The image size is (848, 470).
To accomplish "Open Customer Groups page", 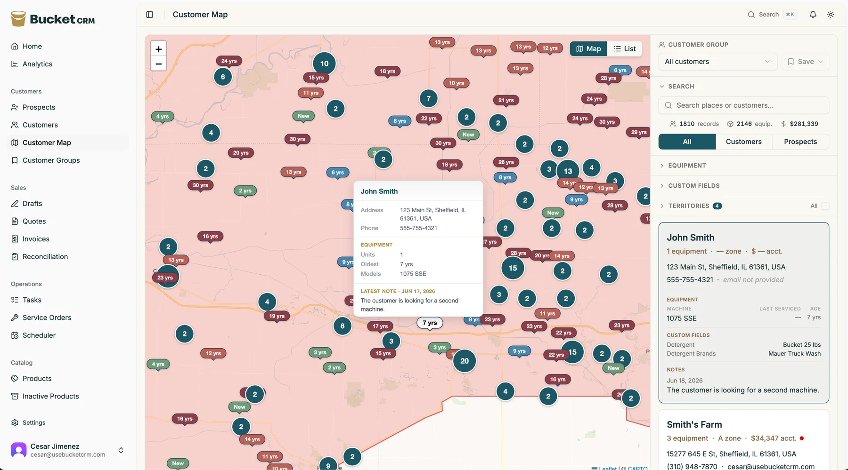I will 69,160.
